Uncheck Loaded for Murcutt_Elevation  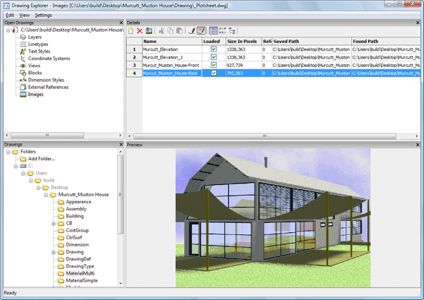coord(214,49)
